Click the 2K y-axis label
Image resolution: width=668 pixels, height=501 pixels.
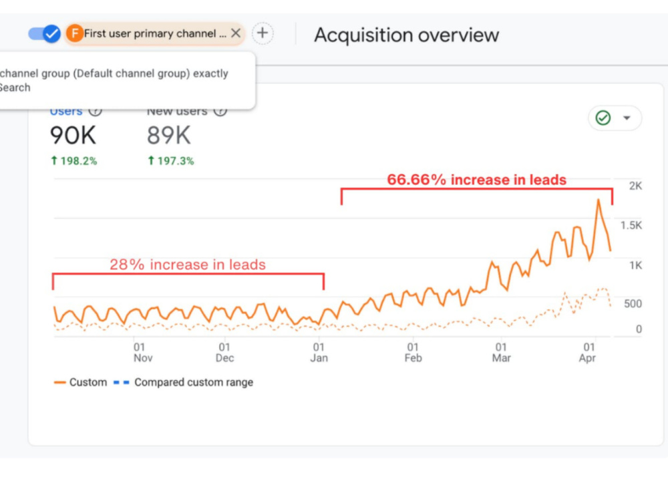pyautogui.click(x=635, y=186)
